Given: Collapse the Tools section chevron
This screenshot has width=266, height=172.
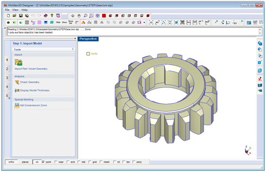Looking at the screenshot, I should coord(72,49).
